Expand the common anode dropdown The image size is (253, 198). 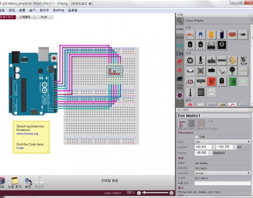222,173
